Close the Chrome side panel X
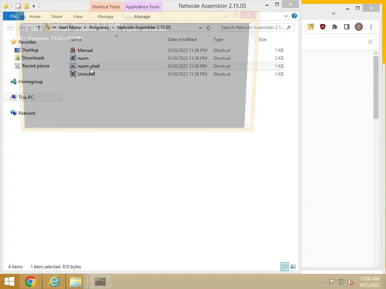The width and height of the screenshot is (386, 289). point(370,42)
